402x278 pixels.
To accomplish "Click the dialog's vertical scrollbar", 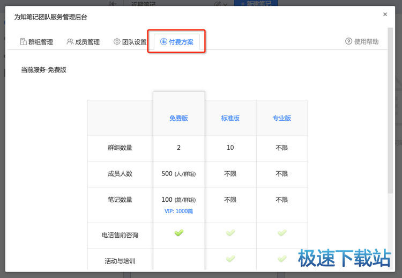I will (x=390, y=111).
